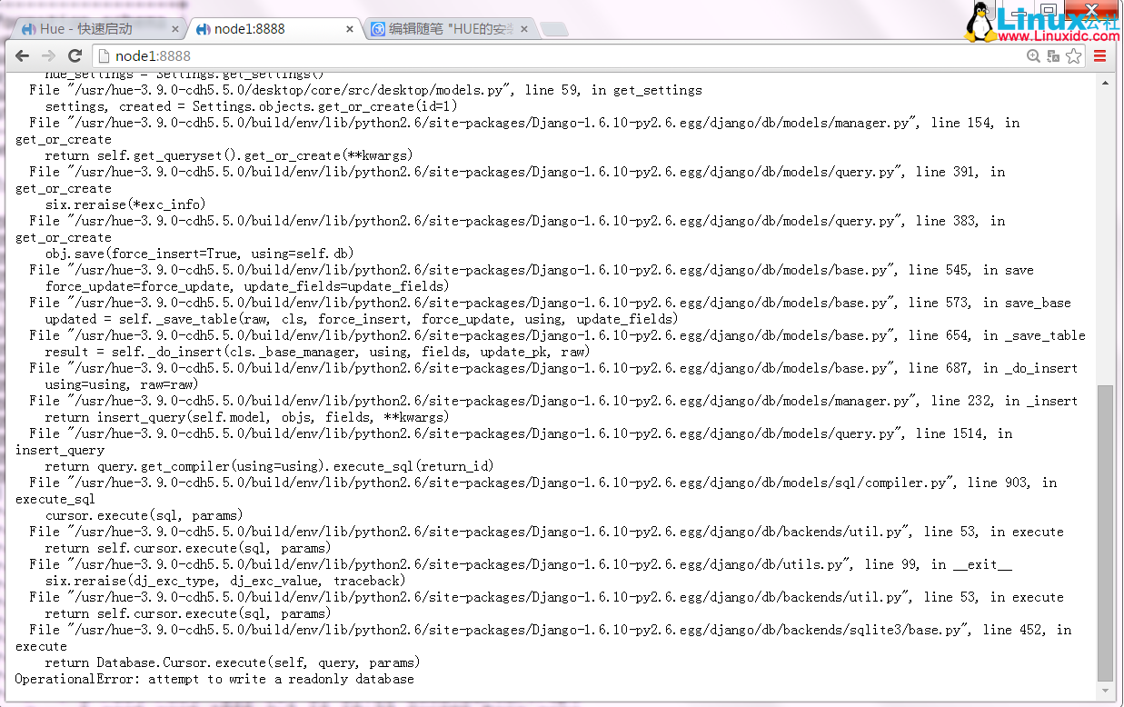Close the Hue - 快速启动 tab
Image resolution: width=1124 pixels, height=707 pixels.
pyautogui.click(x=175, y=29)
